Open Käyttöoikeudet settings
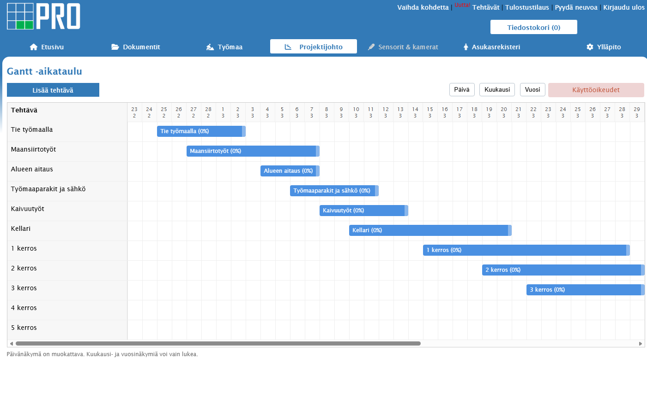647x399 pixels. (x=596, y=90)
